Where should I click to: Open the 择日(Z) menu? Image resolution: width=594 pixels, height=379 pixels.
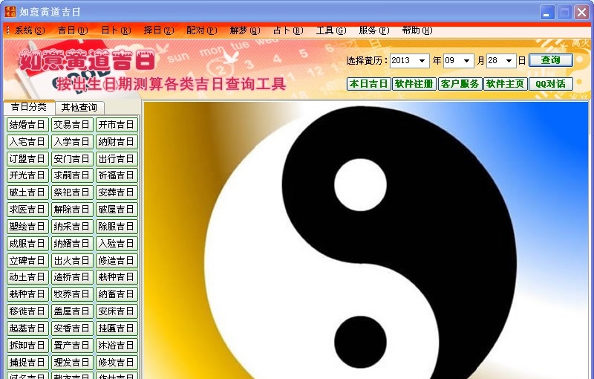coord(159,30)
